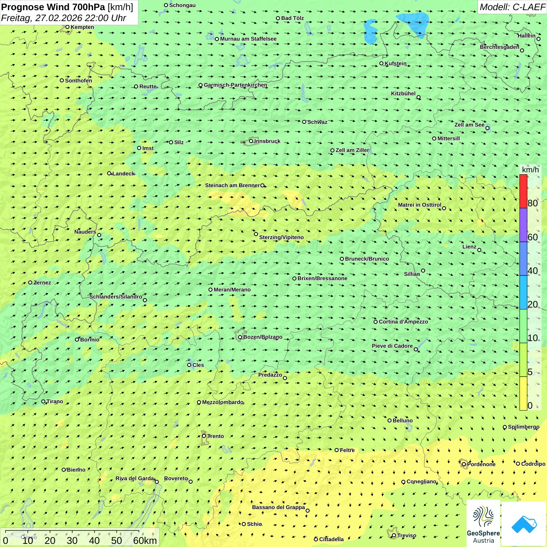Screen dimensions: 547x547
Task: Click the Zell am Ziller label
Action: click(352, 150)
